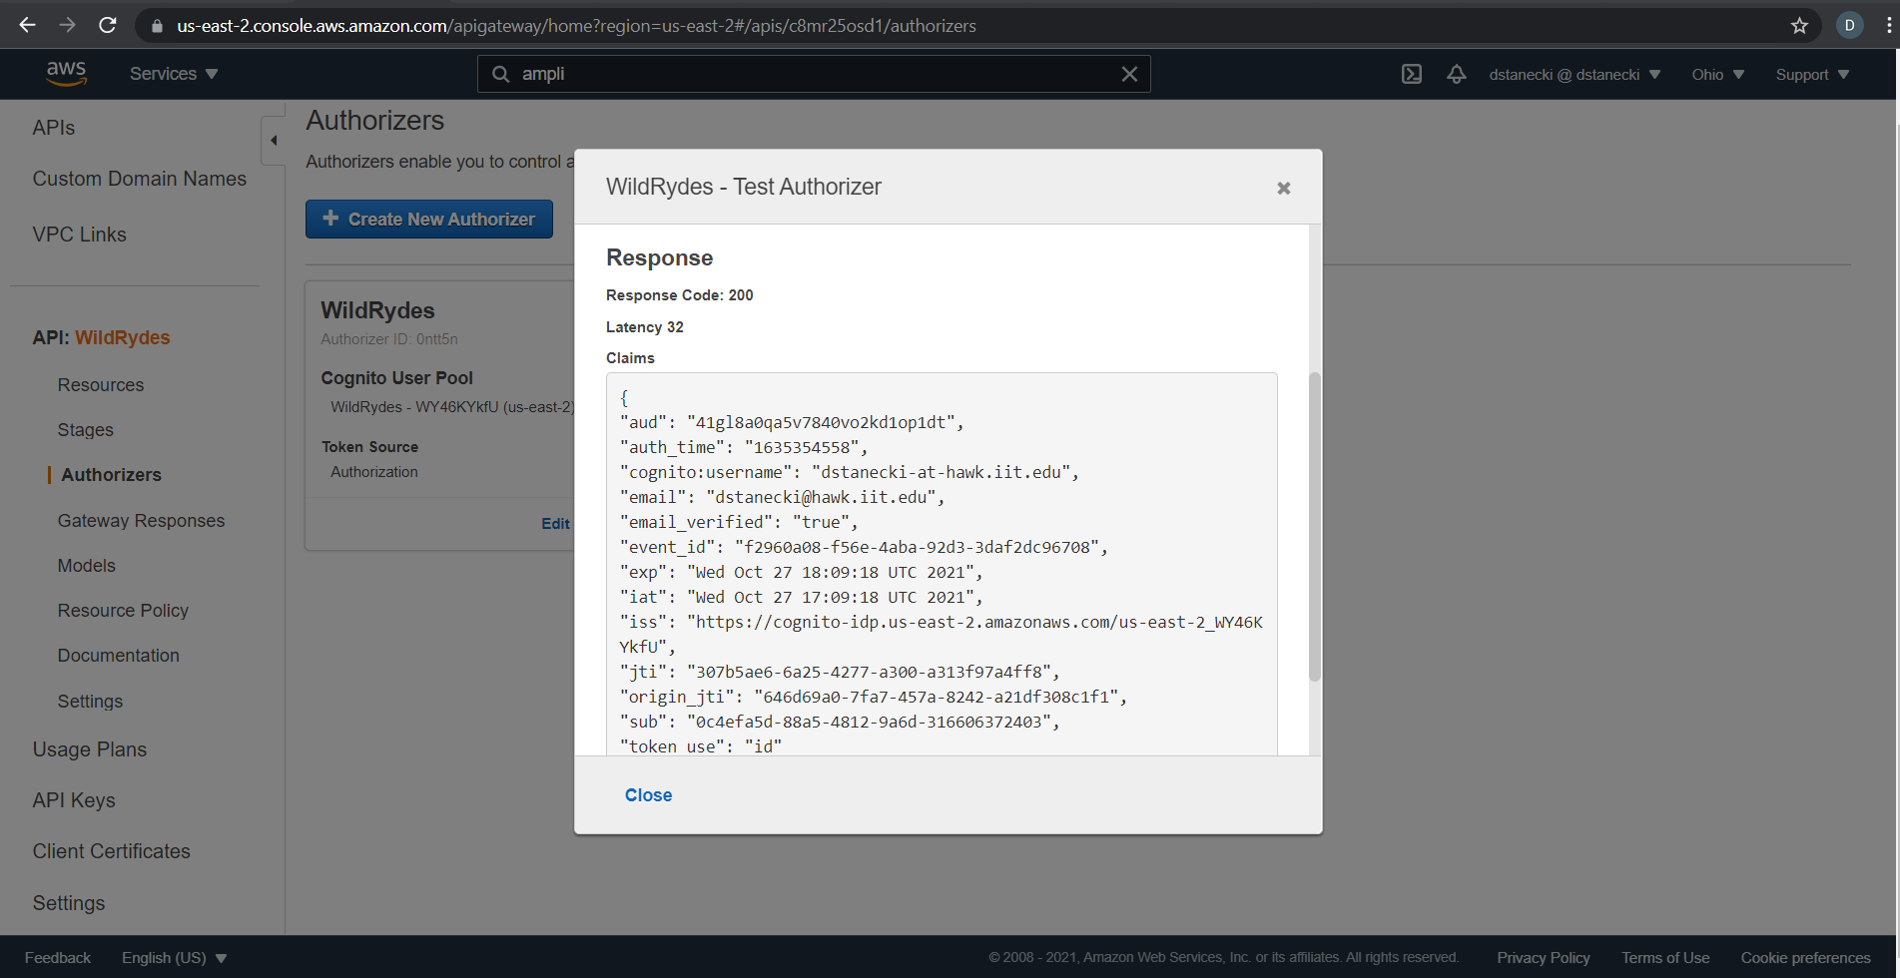
Task: Click the WildRydes API link
Action: pos(122,337)
